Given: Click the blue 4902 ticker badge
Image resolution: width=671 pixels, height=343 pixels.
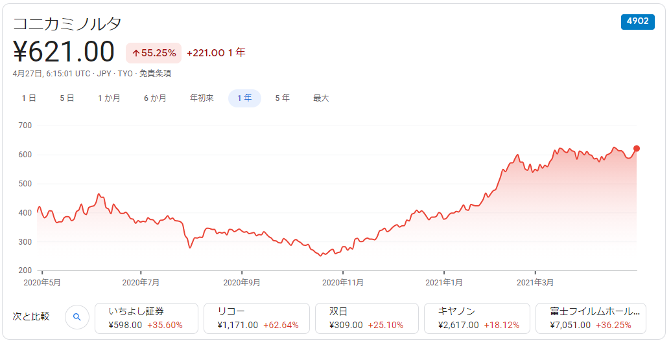Looking at the screenshot, I should [638, 21].
